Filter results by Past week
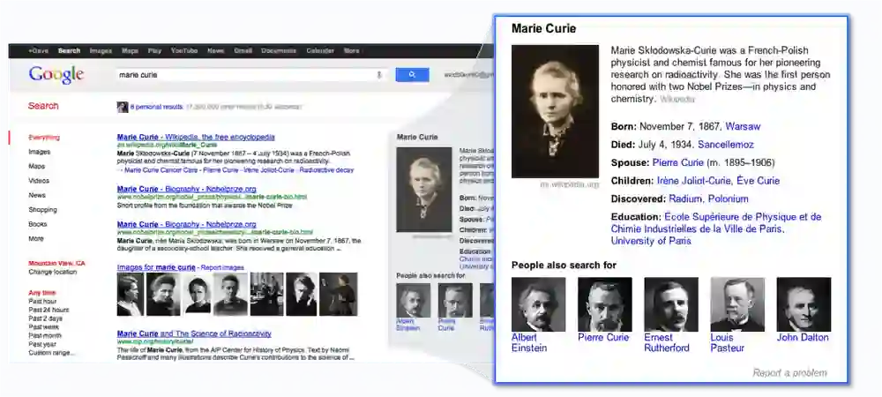The image size is (882, 397). pos(44,326)
